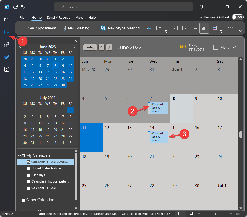Open the quick access toolbar customize dropdown
247x217 pixels.
(x=31, y=7)
